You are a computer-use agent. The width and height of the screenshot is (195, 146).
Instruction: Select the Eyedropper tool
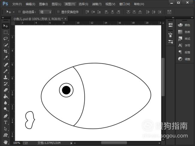(x=5, y=58)
